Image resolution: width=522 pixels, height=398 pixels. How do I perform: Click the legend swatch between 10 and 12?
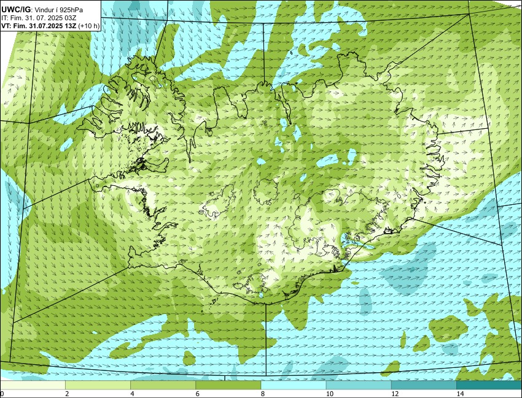[x=359, y=385]
